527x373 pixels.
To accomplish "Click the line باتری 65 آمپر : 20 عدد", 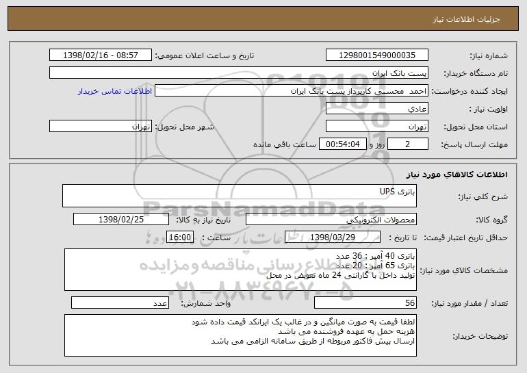I will (x=376, y=266).
